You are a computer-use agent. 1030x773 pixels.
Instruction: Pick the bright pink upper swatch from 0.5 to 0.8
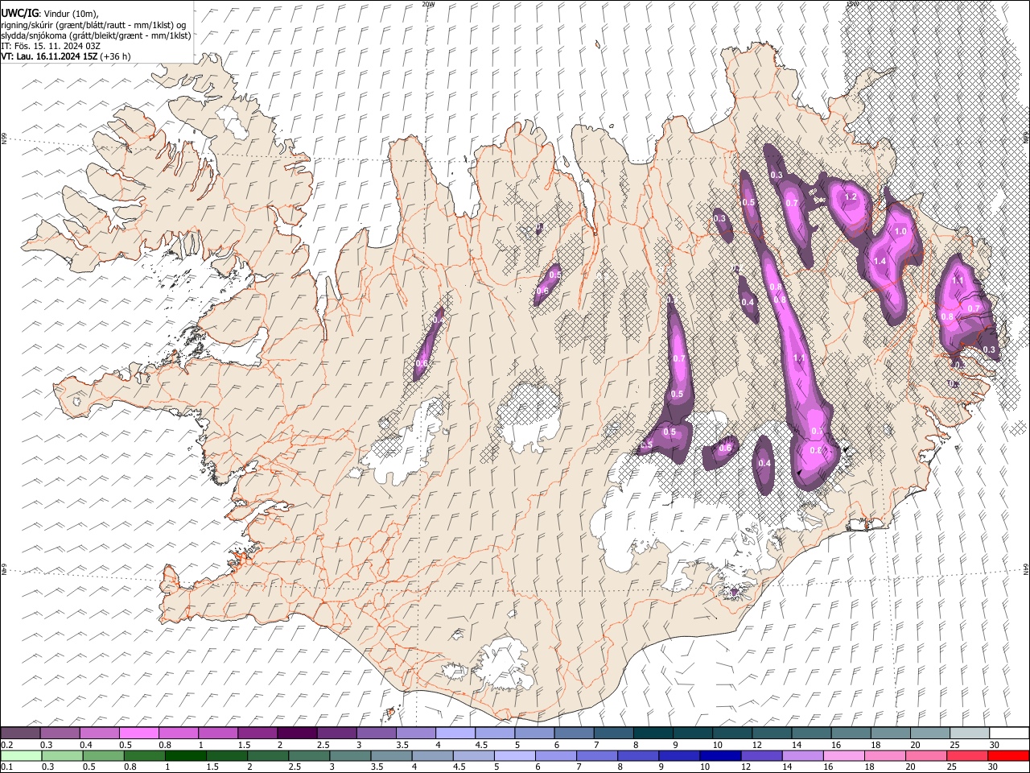[139, 733]
